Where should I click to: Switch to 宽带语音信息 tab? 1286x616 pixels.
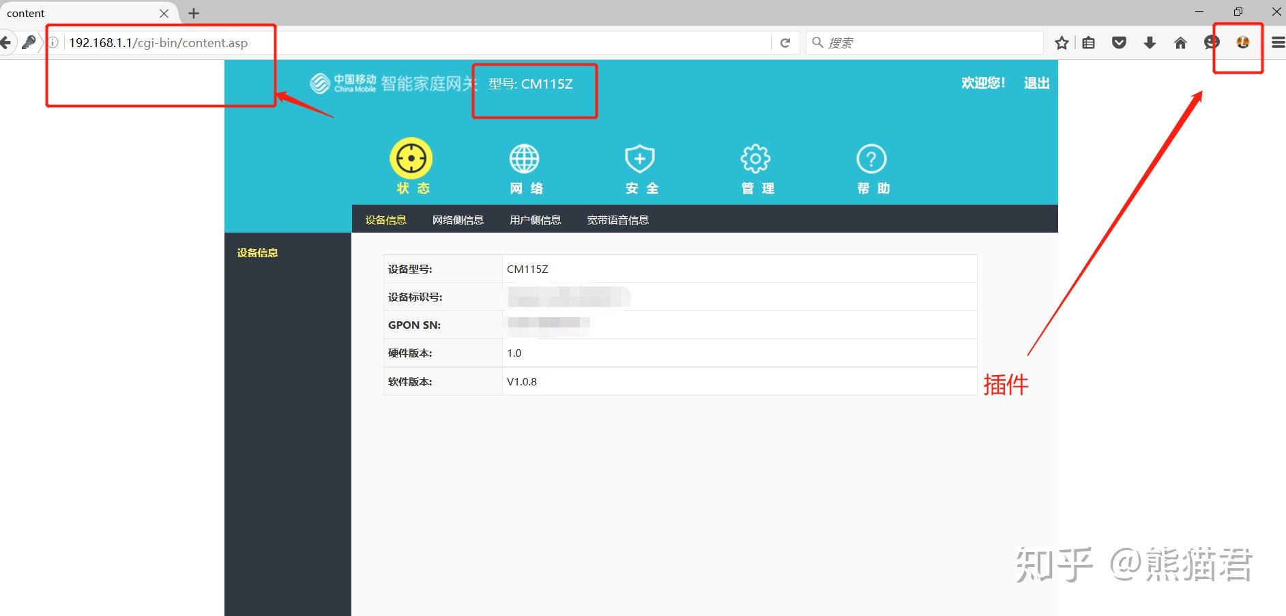pyautogui.click(x=617, y=220)
